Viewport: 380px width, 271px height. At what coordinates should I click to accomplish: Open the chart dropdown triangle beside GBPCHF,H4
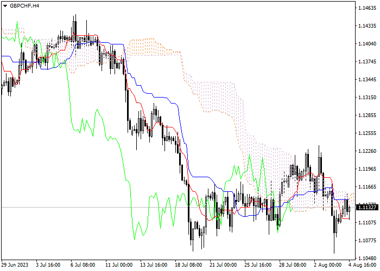click(5, 6)
